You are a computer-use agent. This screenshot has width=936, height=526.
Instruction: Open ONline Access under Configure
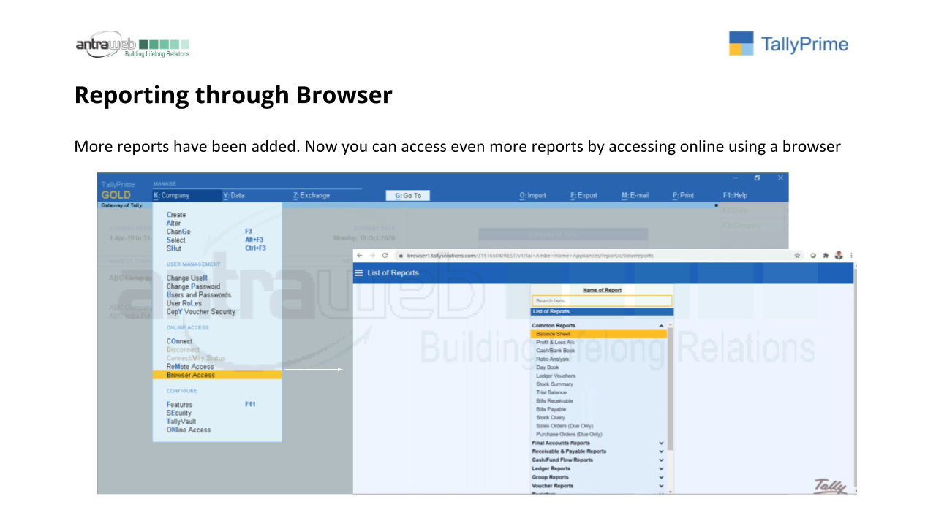[x=189, y=430]
